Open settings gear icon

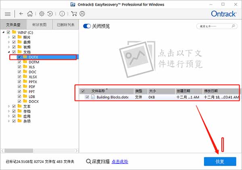tap(41, 14)
